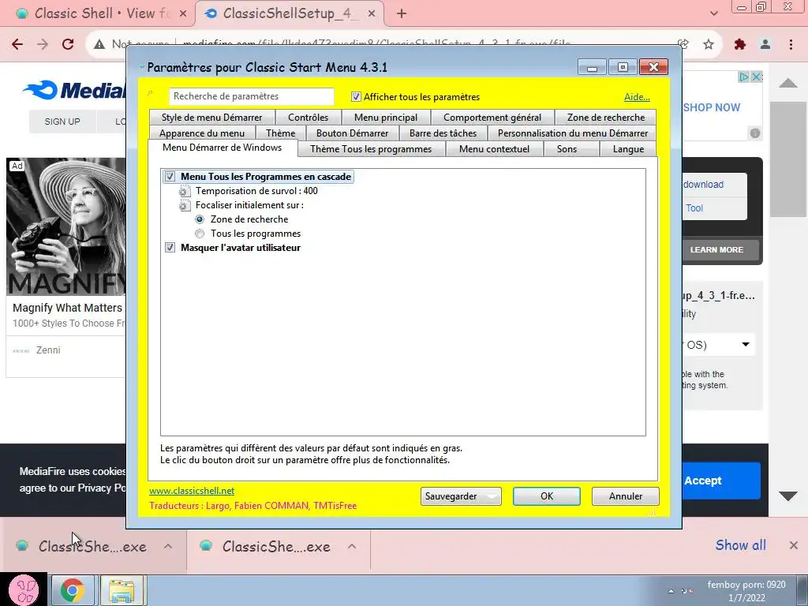Click LEARN MORE button on MediaFire
Screen dimensions: 808x606
coord(720,250)
